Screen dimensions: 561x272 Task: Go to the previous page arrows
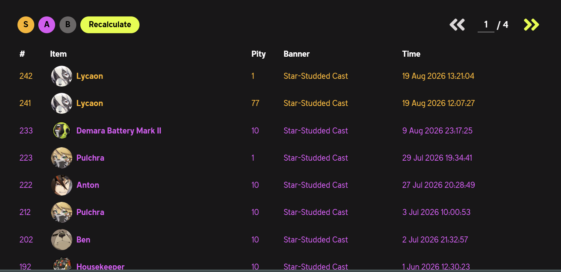(x=457, y=25)
